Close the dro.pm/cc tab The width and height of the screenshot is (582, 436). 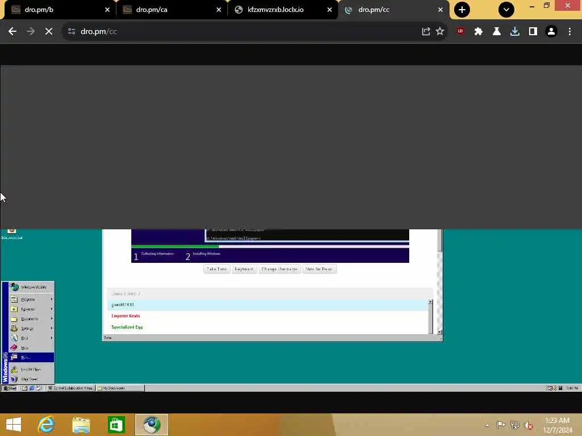(x=440, y=10)
